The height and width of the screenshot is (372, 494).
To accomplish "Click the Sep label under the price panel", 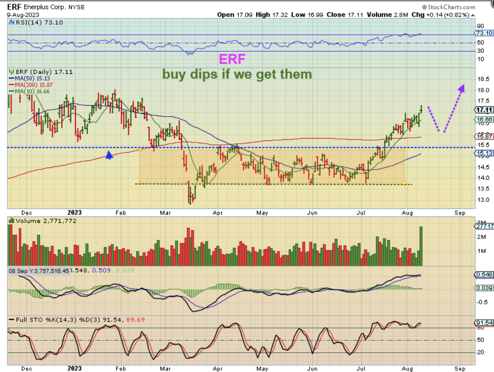I will tap(459, 213).
